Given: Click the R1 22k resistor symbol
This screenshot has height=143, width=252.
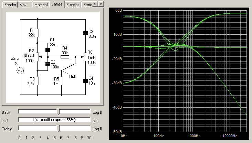Looking at the screenshot, I should (38, 33).
